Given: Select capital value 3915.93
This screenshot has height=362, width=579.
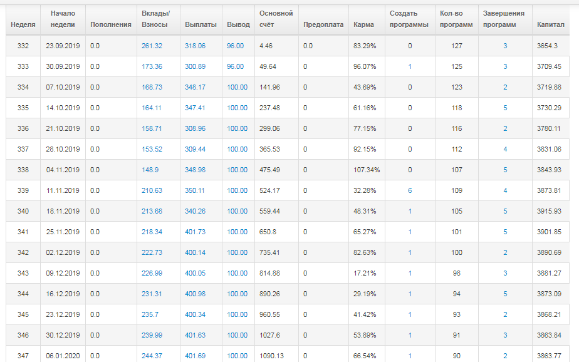Looking at the screenshot, I should [x=549, y=211].
